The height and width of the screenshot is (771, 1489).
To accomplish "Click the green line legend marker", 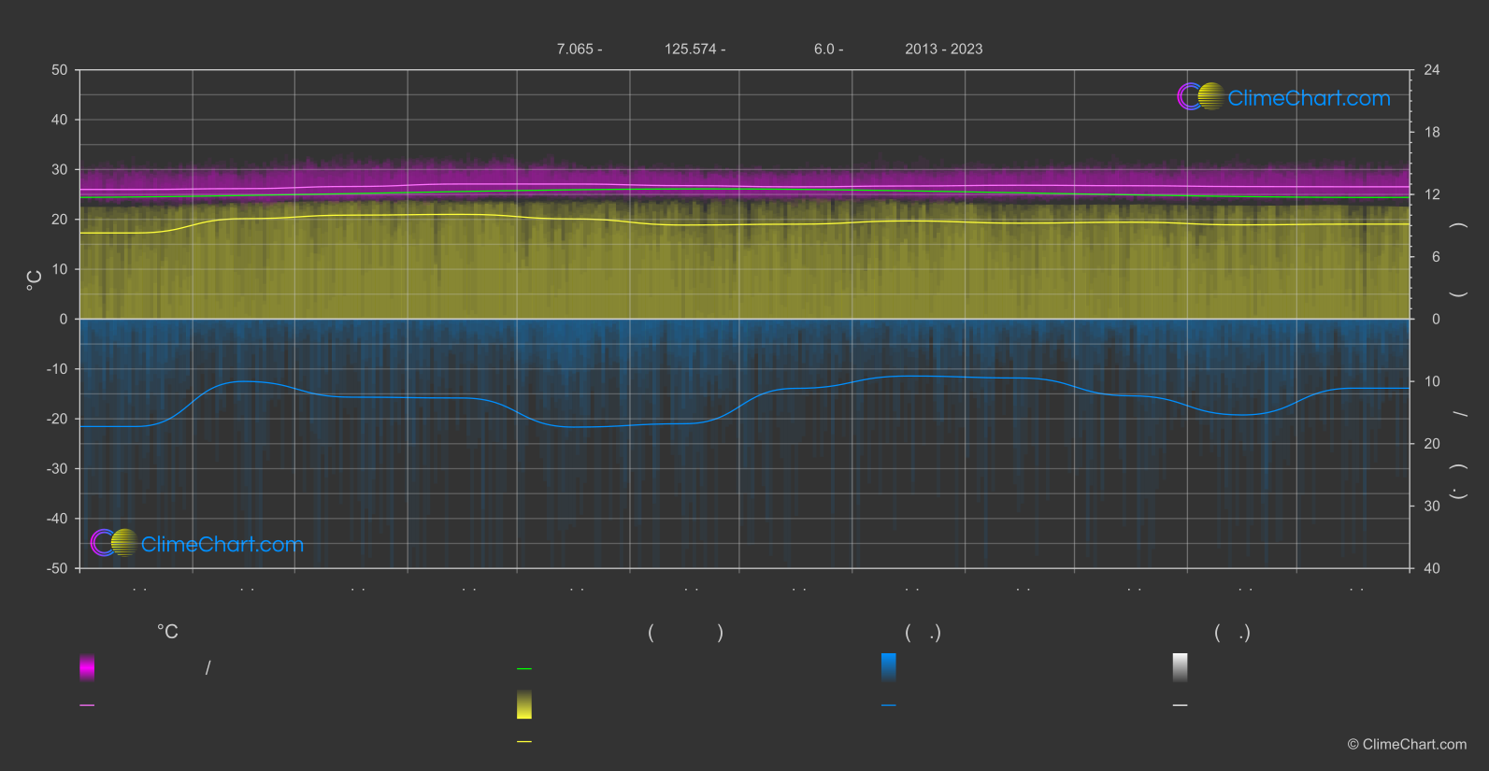I will click(x=524, y=669).
